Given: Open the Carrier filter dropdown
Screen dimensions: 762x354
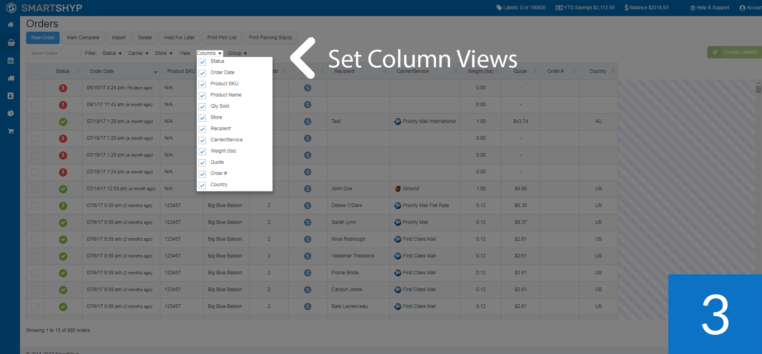Looking at the screenshot, I should (138, 53).
